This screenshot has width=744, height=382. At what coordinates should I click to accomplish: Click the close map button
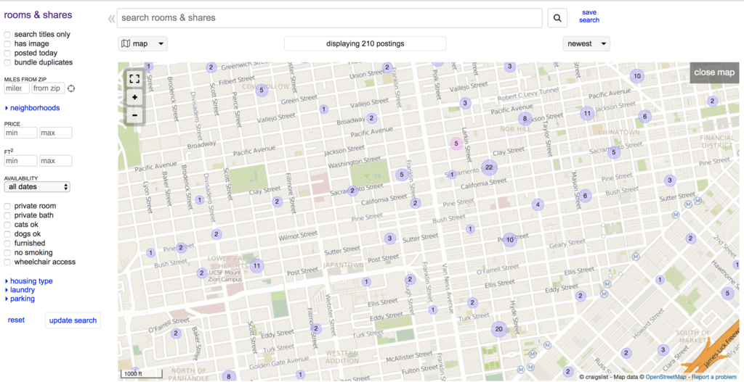click(x=714, y=72)
